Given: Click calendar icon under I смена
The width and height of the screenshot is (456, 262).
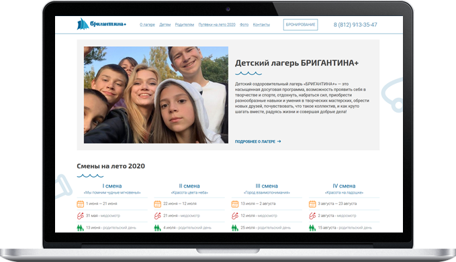Looking at the screenshot, I should pos(81,204).
